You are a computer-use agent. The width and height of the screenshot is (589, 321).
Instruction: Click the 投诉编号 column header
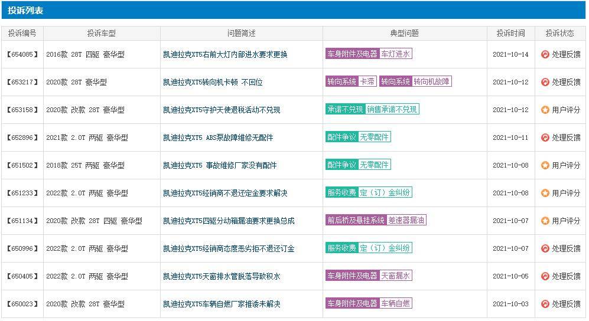click(x=22, y=34)
